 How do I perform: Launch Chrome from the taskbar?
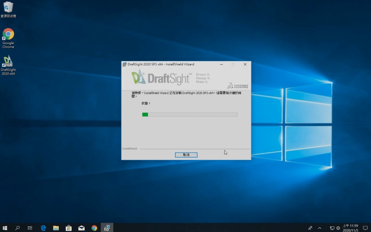click(x=94, y=228)
